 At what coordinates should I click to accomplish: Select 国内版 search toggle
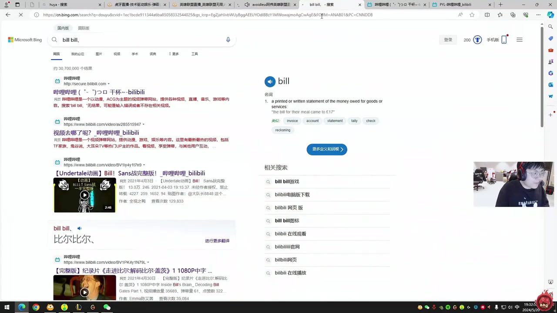(63, 28)
